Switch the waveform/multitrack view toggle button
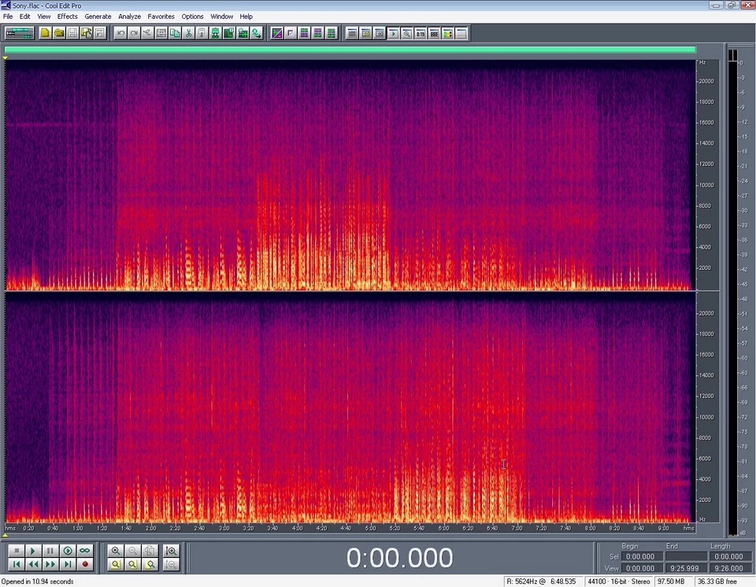Image resolution: width=756 pixels, height=587 pixels. (19, 33)
